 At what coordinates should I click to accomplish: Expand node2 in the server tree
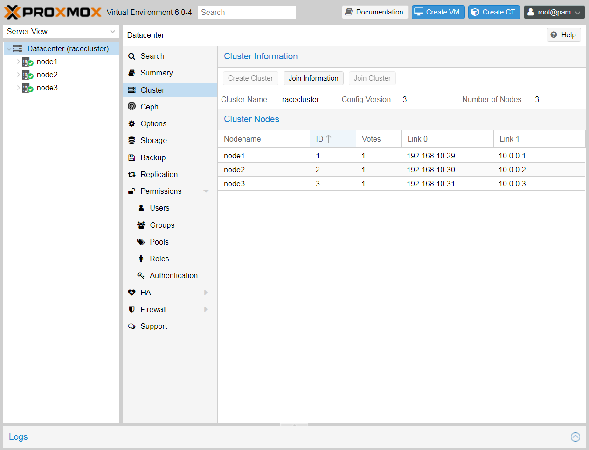click(x=18, y=75)
